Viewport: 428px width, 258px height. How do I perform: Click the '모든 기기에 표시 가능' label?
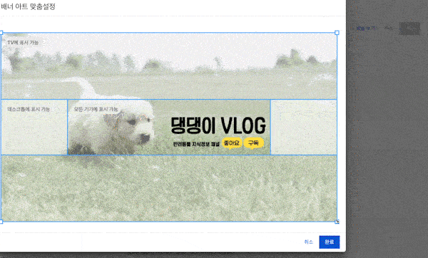96,109
